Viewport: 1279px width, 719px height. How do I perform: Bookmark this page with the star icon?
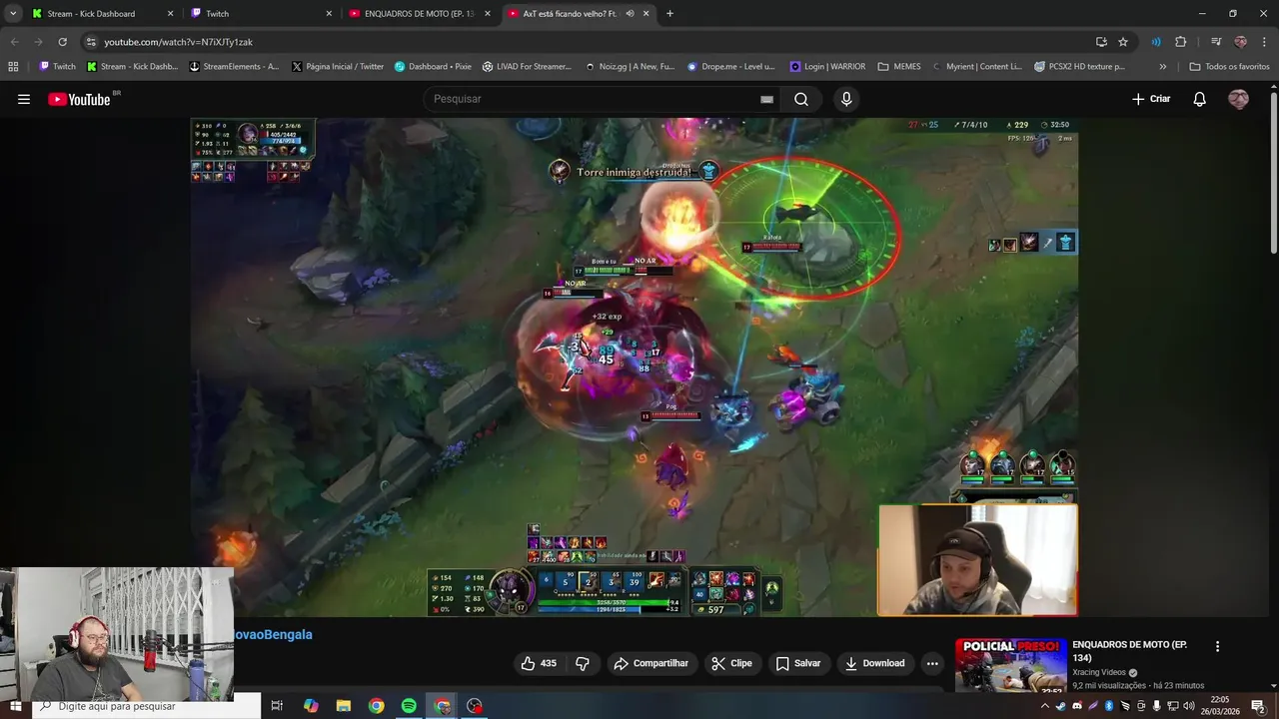1123,42
